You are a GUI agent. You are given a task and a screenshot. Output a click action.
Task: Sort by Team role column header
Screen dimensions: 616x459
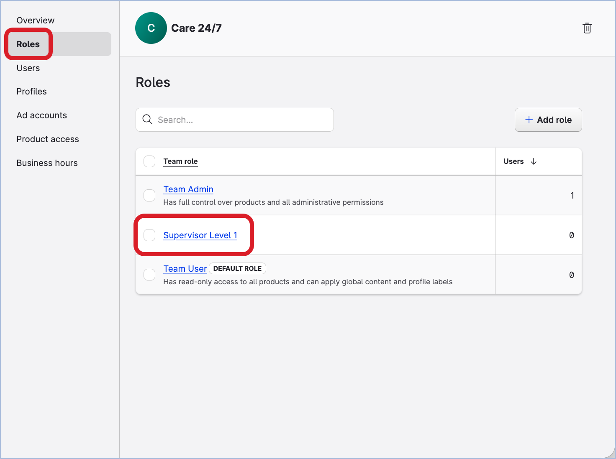180,161
